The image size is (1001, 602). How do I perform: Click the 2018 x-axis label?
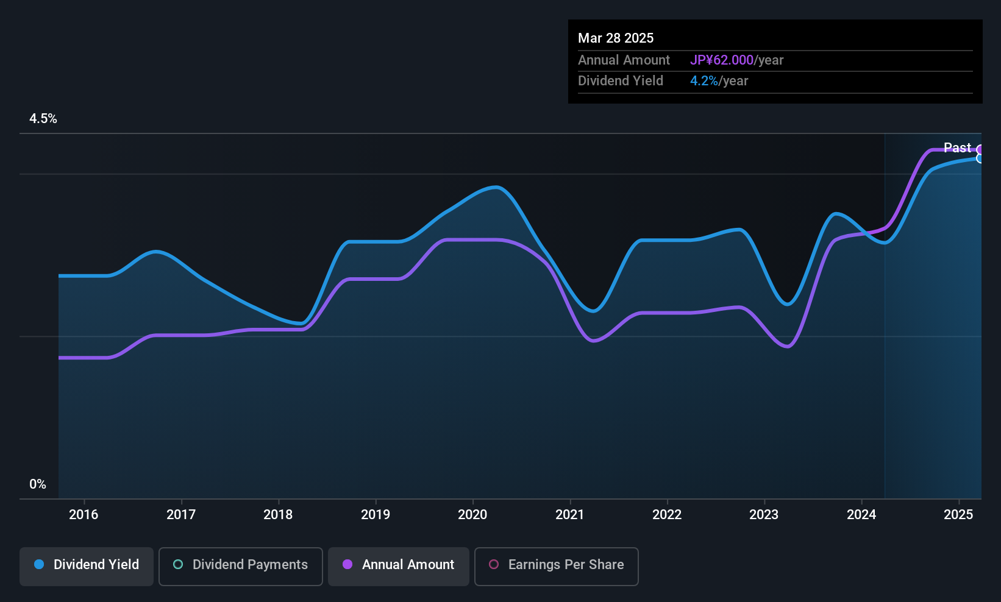pyautogui.click(x=278, y=514)
